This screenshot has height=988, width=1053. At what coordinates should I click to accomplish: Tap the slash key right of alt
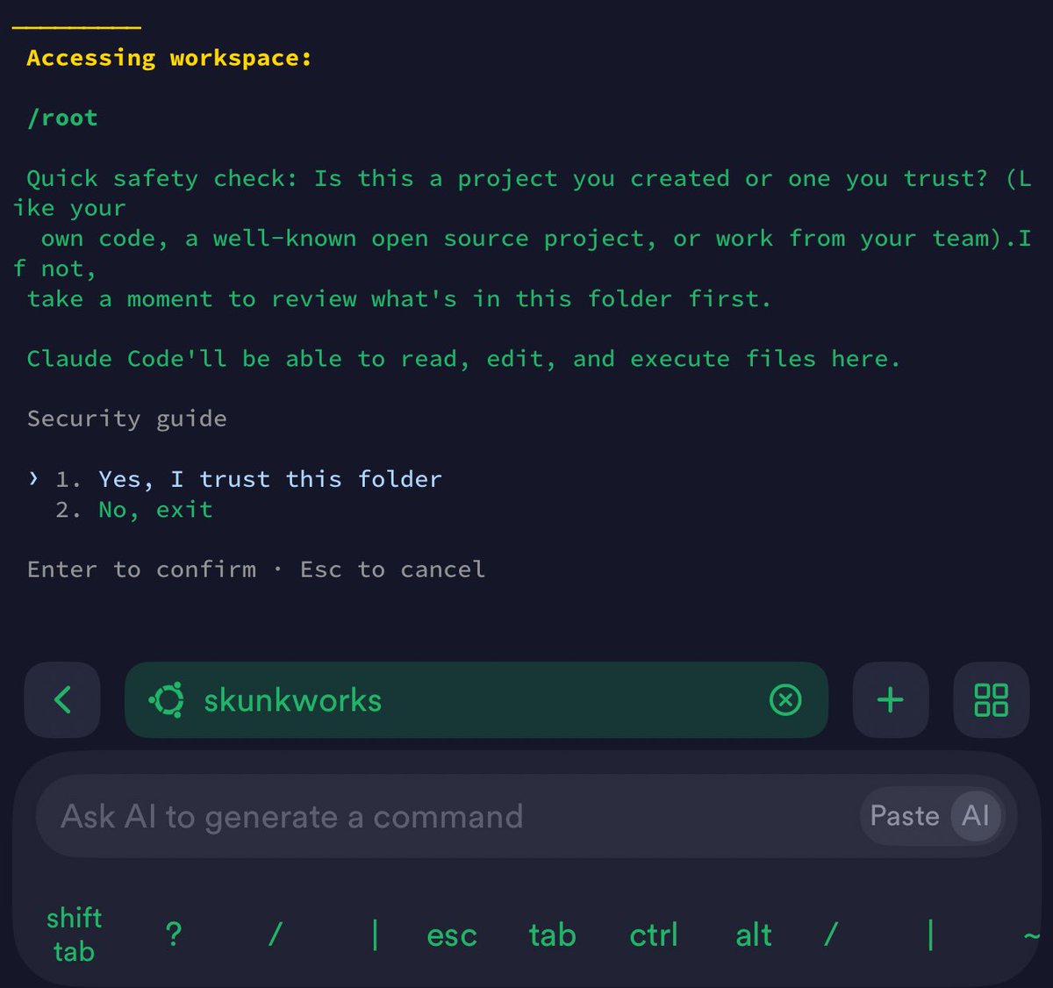click(x=831, y=934)
